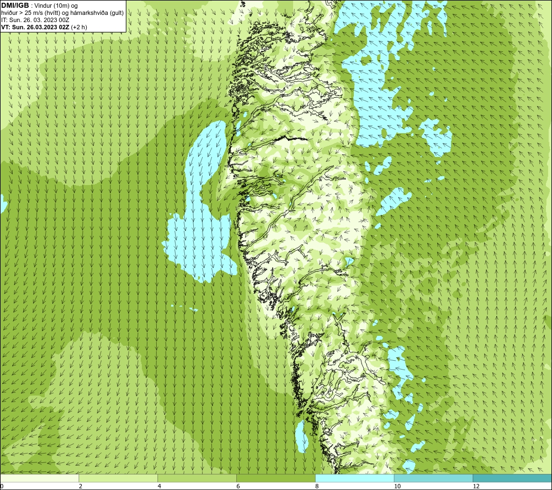Click the DMI/IGB title text
Screen dimensions: 552x490
[x=15, y=6]
